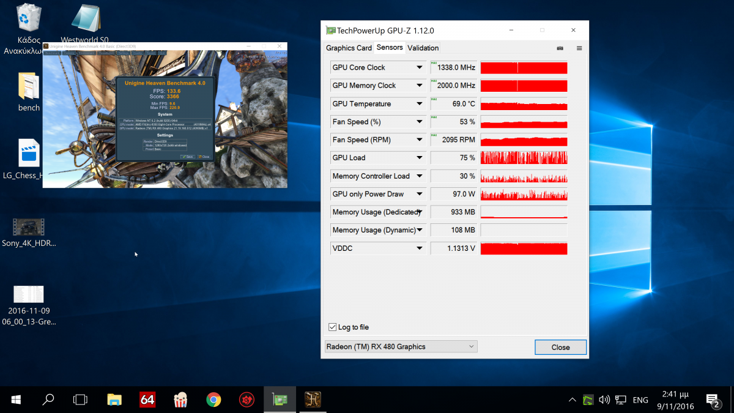This screenshot has width=734, height=413.
Task: Open the Recycle Bin desktop icon
Action: pyautogui.click(x=29, y=17)
